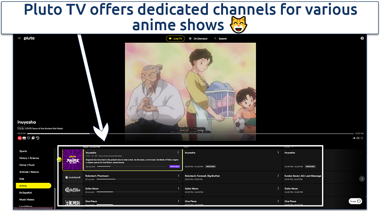Screen dimensions: 380x211
Task: Click the Guide toggle button at bottom right
Action: tap(355, 201)
